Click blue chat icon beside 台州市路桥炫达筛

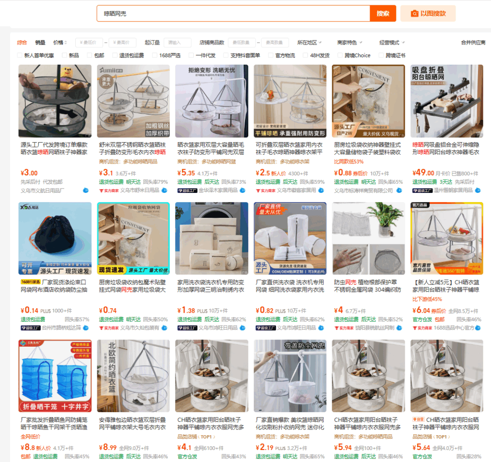pos(86,328)
